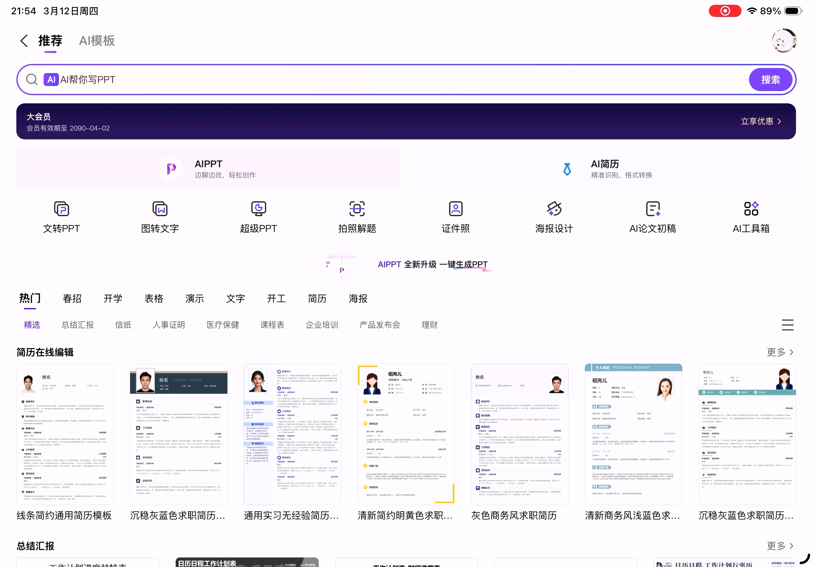
Task: Open the user profile avatar
Action: [784, 41]
